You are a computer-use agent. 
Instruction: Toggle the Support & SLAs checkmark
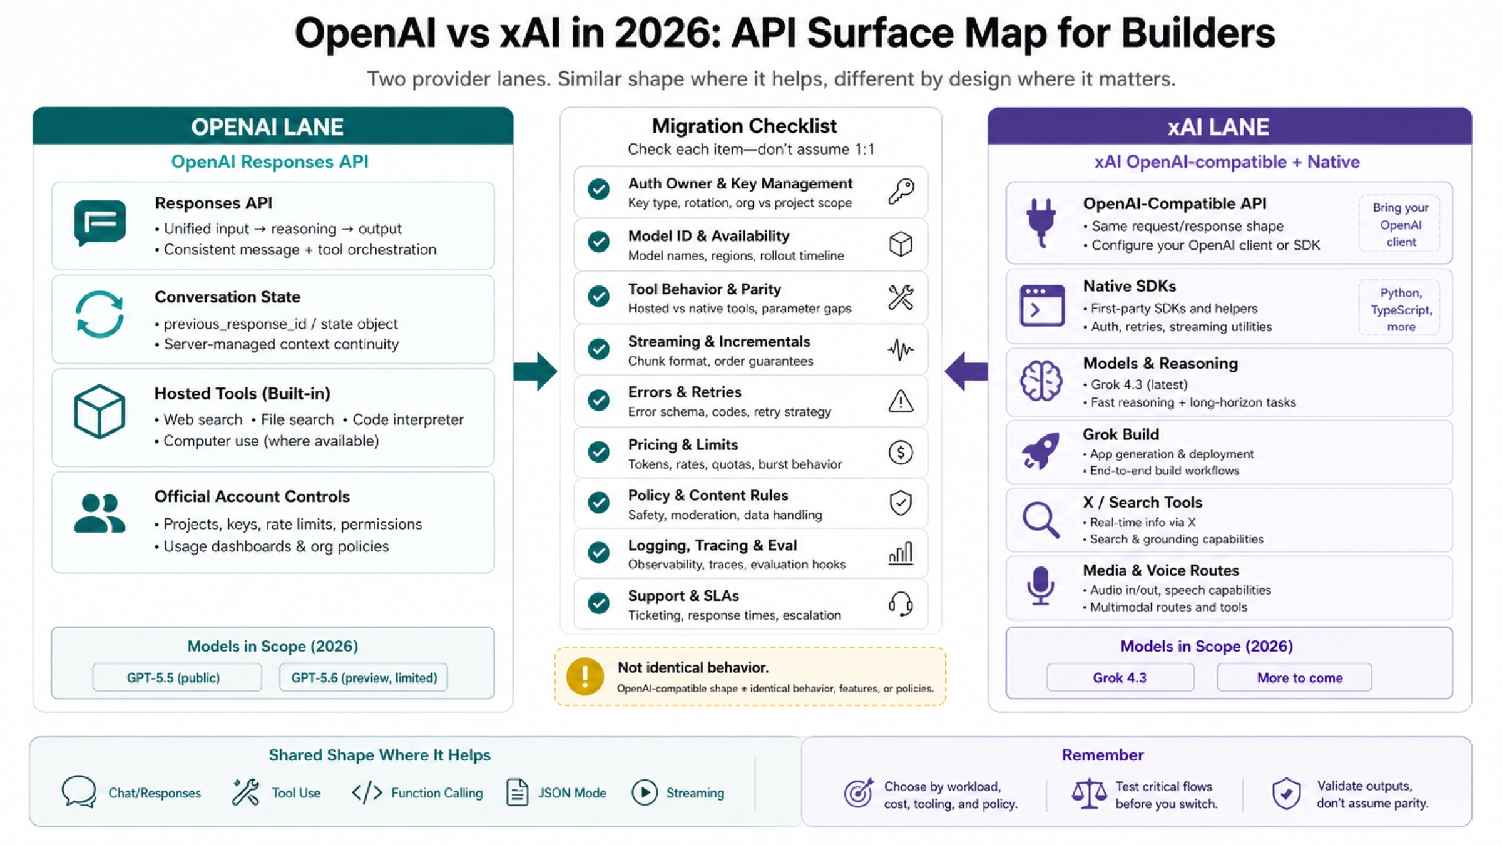point(599,603)
